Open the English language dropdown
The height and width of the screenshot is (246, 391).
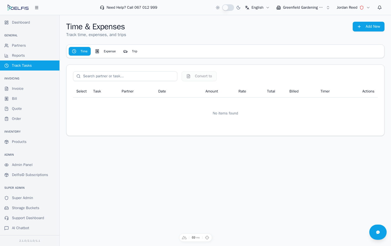[x=257, y=7]
